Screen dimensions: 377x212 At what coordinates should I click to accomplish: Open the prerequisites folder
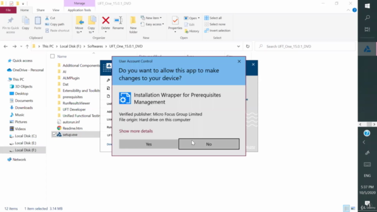(72, 97)
